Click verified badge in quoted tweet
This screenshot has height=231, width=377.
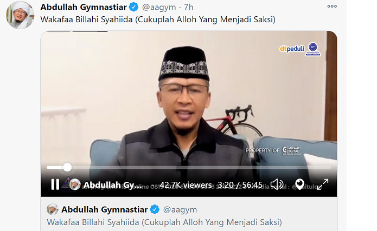pyautogui.click(x=155, y=209)
